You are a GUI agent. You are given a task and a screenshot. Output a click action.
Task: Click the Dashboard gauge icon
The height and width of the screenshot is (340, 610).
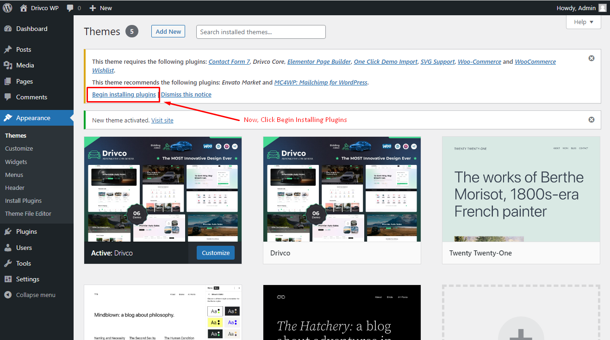[x=8, y=29]
